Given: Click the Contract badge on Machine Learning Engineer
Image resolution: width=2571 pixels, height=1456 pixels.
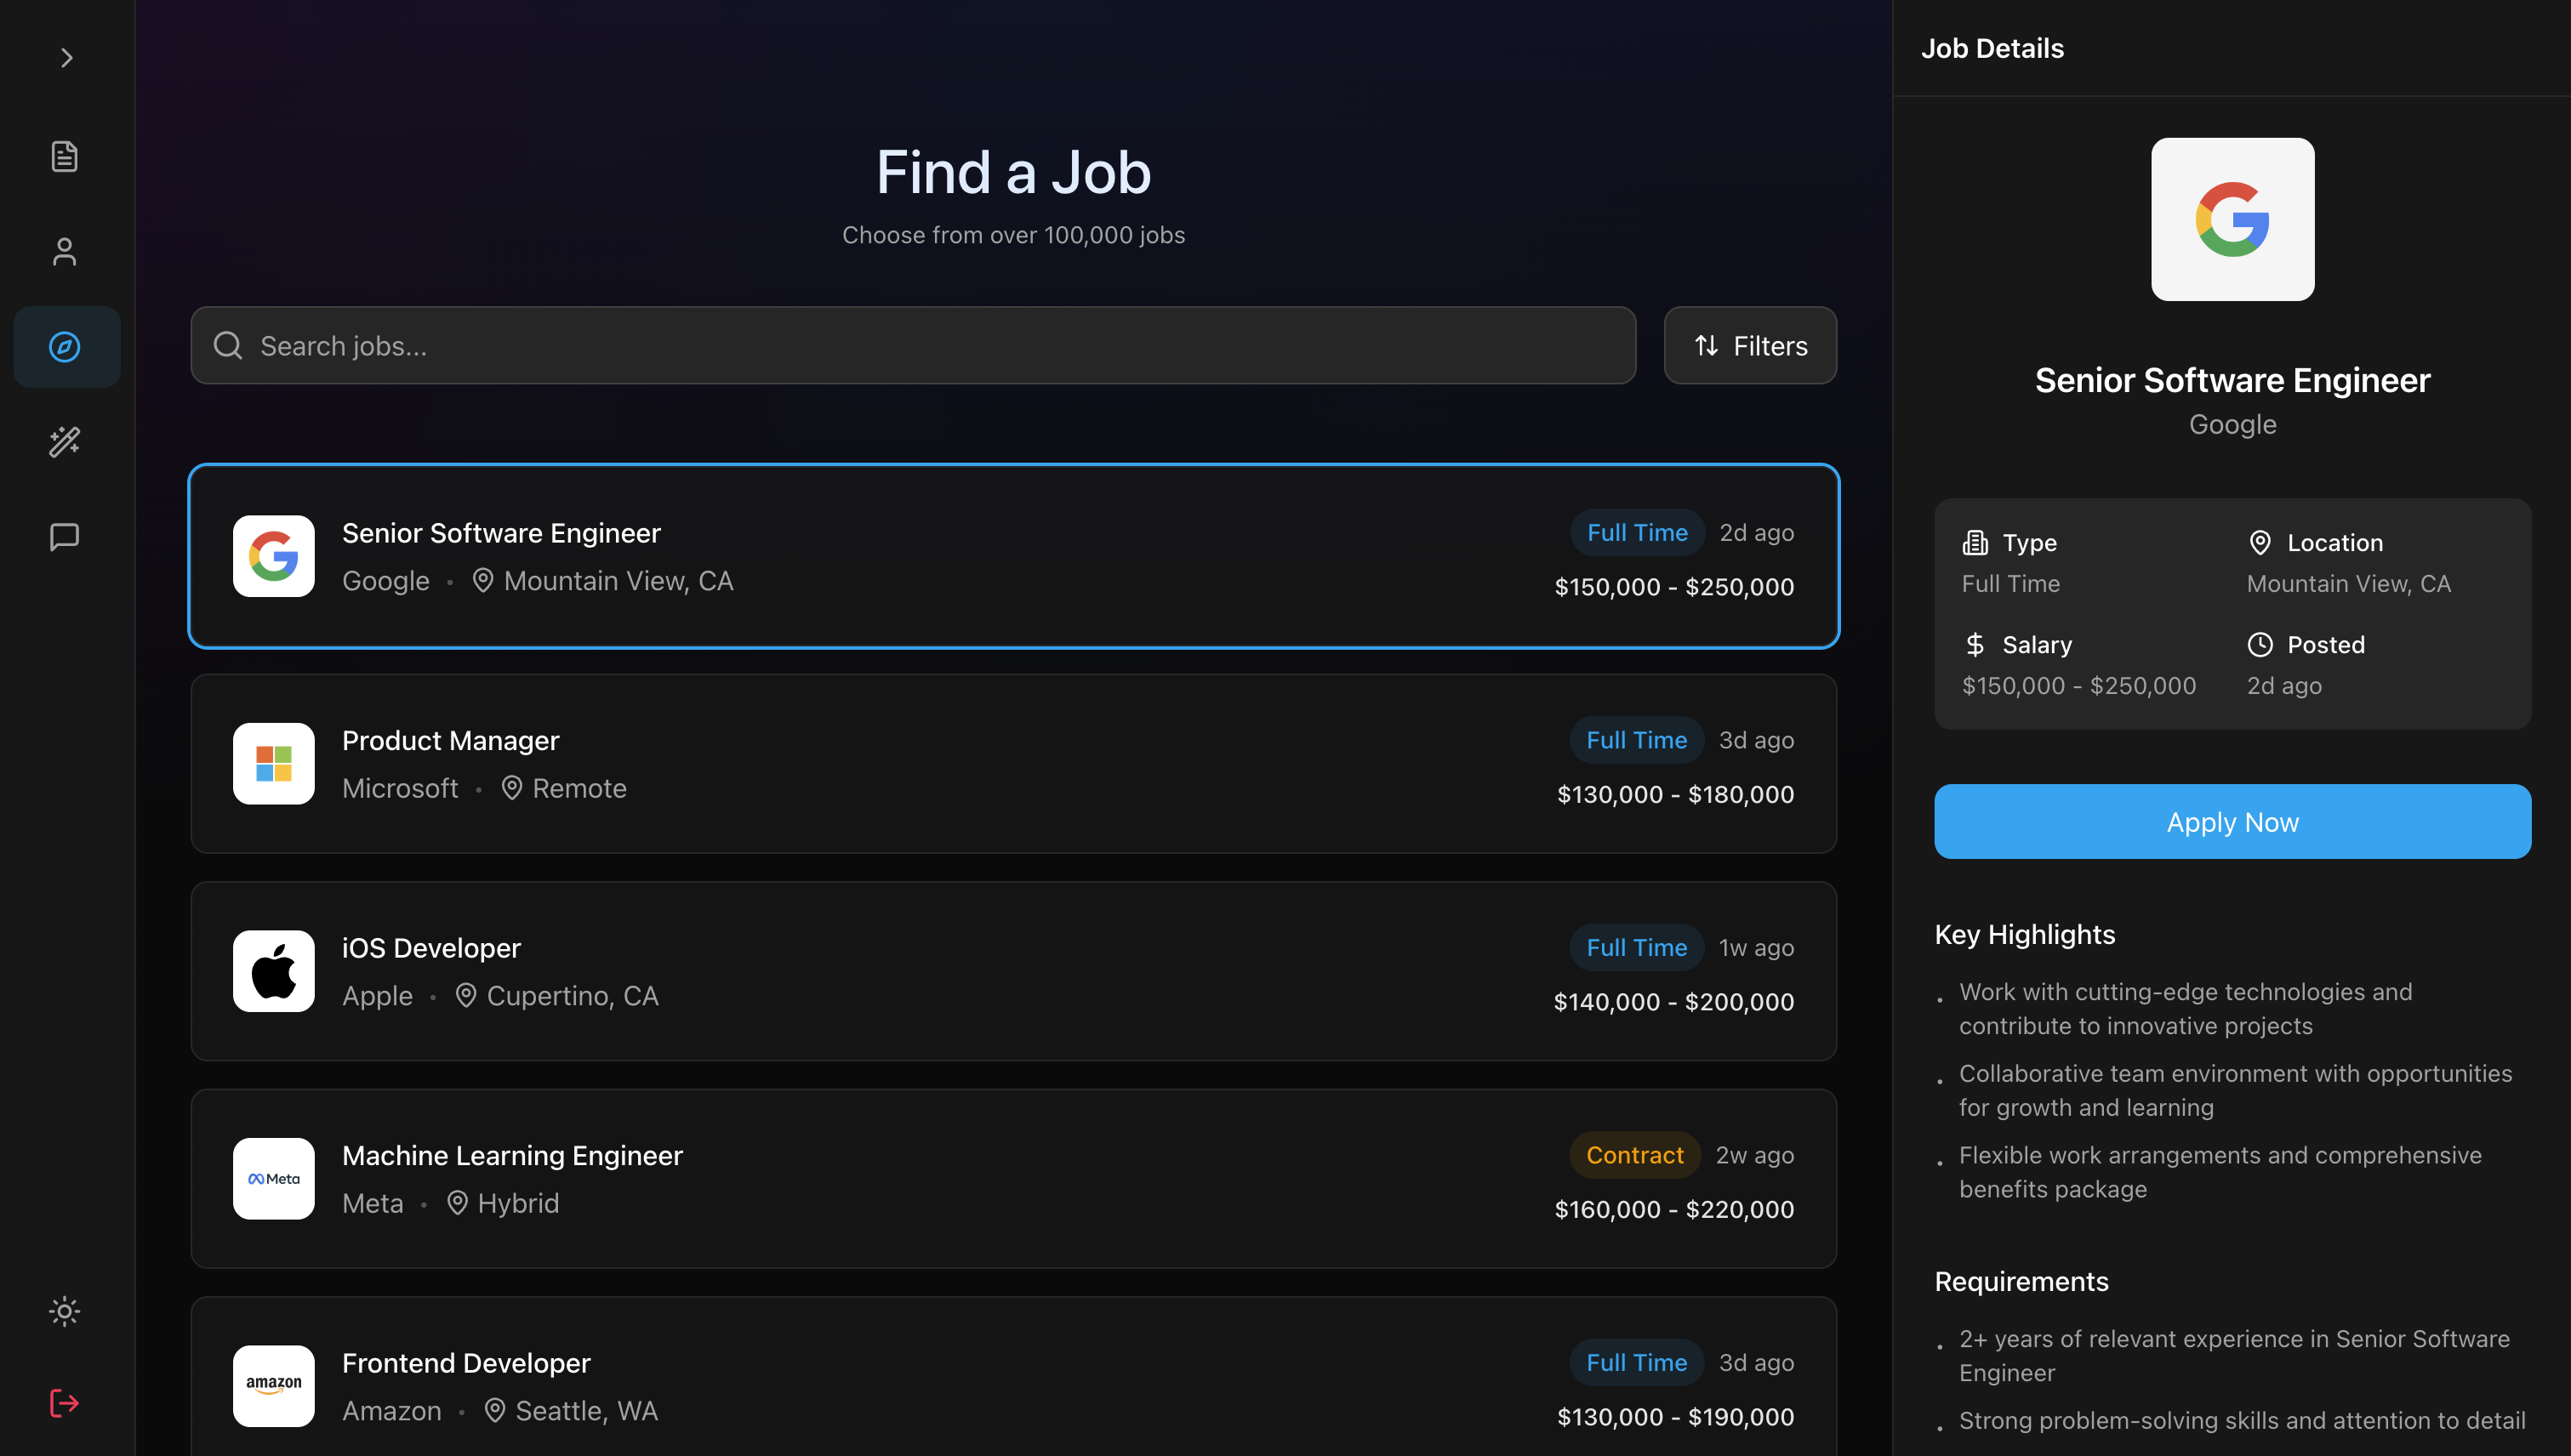Looking at the screenshot, I should pos(1634,1155).
